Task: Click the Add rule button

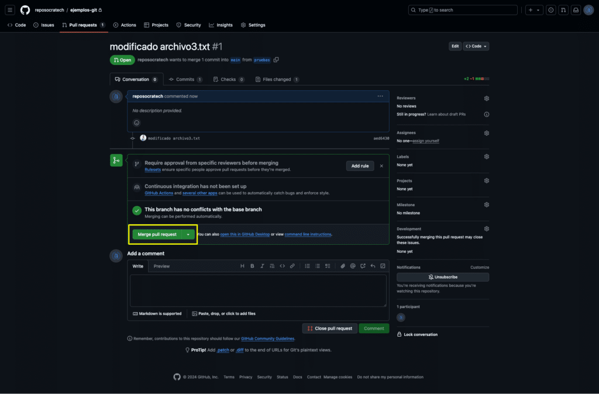Action: (x=360, y=166)
